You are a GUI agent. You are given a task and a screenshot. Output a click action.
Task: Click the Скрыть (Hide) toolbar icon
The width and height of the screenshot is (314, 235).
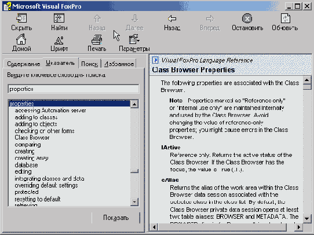point(21,18)
